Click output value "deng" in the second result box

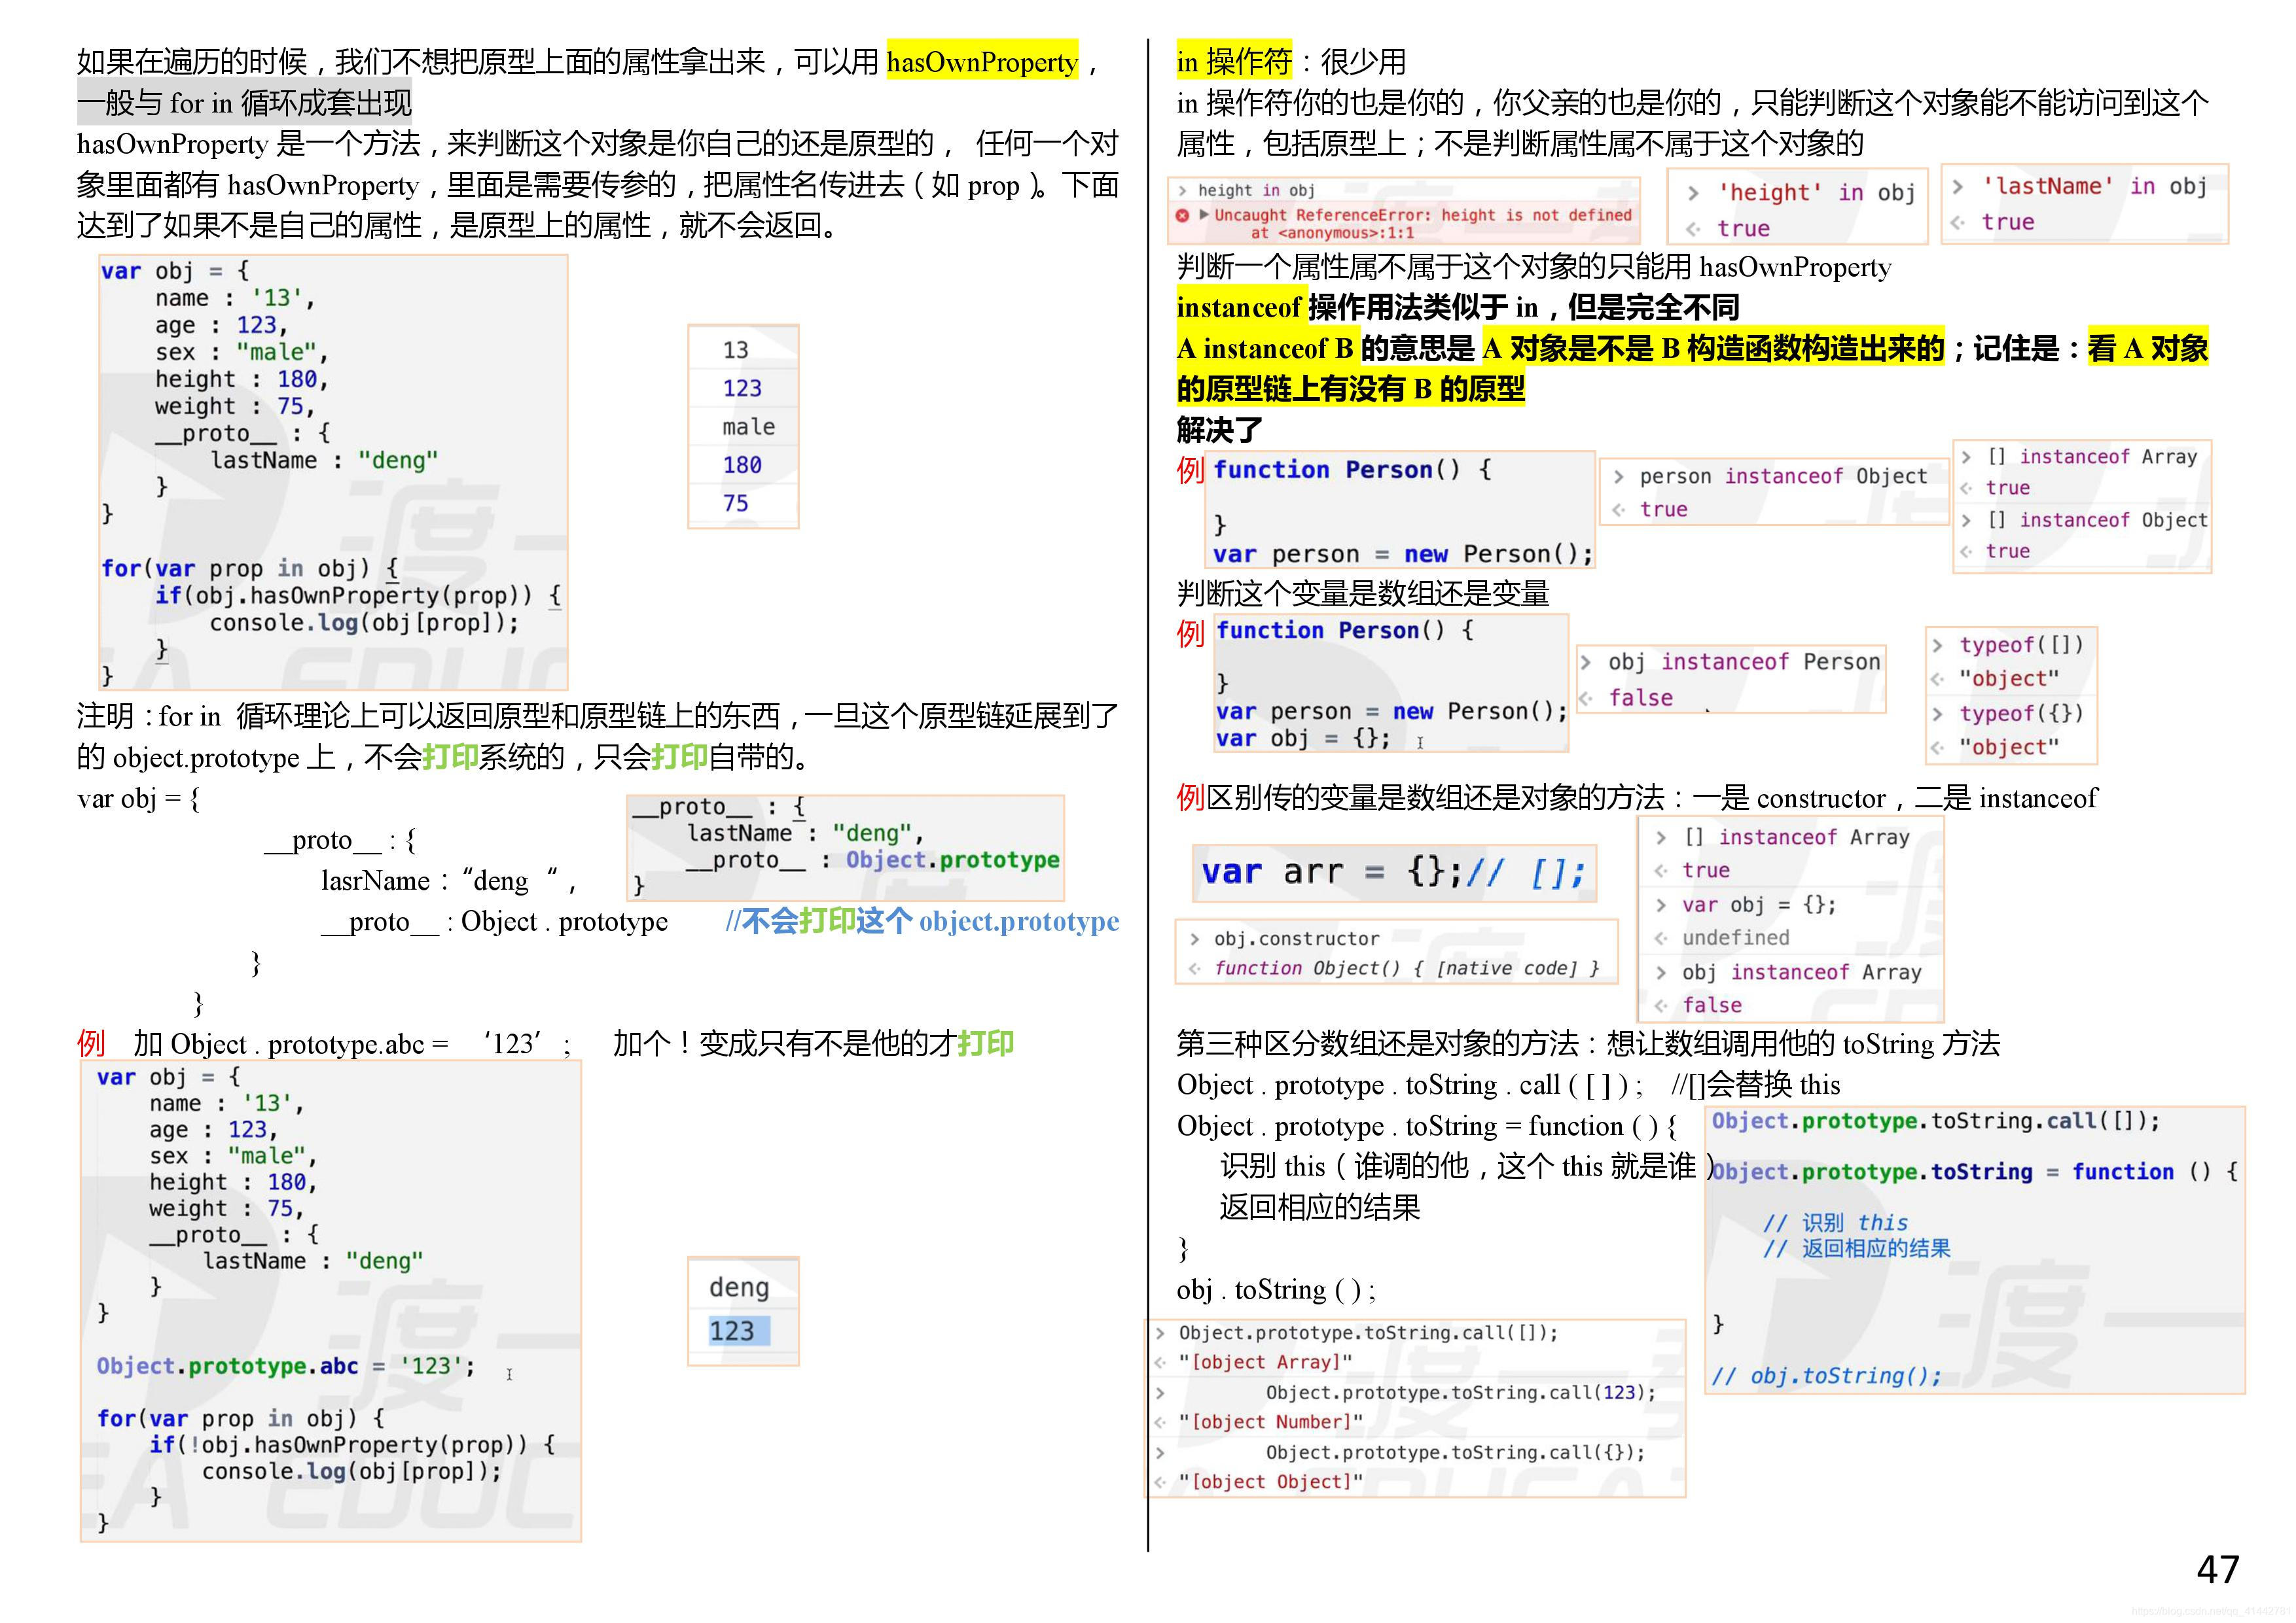point(739,1287)
